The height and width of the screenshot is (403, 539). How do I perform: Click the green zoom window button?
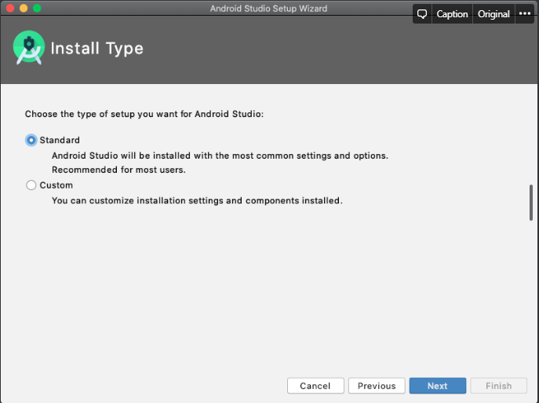(x=37, y=8)
